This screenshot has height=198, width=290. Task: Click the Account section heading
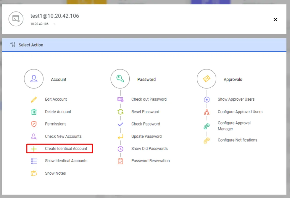[x=59, y=80]
